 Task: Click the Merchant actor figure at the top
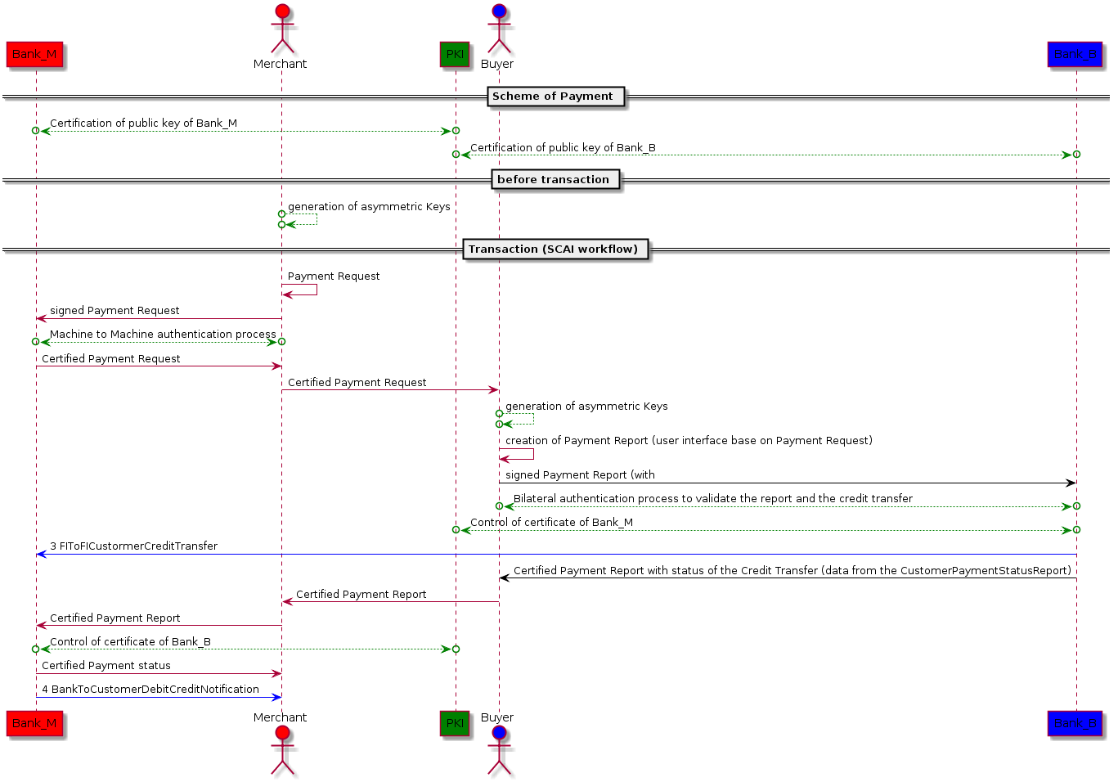[282, 29]
